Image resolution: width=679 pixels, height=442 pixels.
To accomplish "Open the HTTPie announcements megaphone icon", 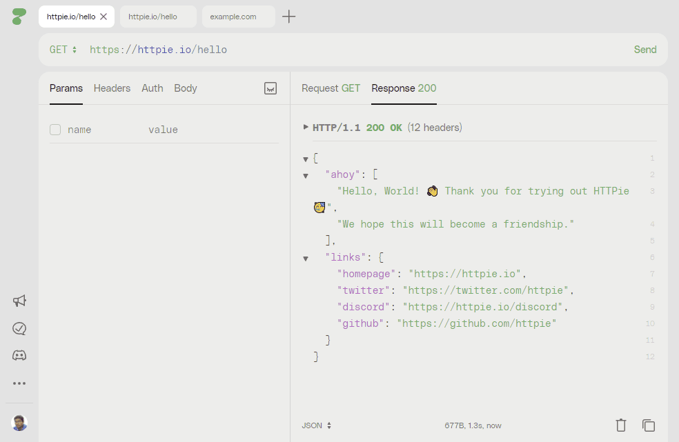I will (x=19, y=301).
